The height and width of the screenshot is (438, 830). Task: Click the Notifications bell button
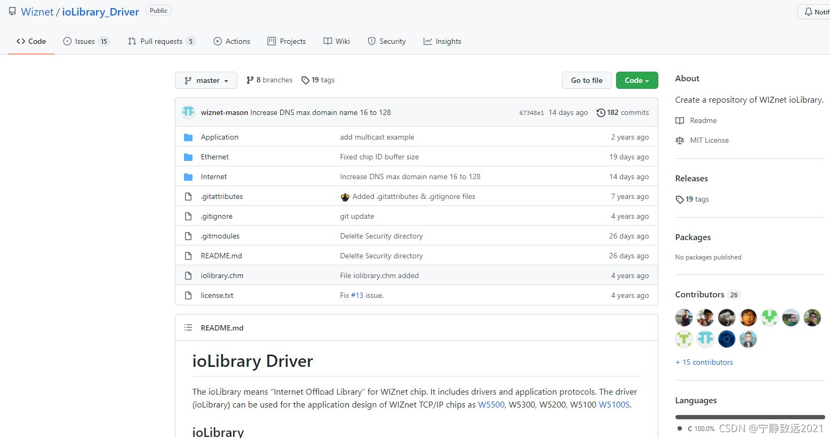815,12
